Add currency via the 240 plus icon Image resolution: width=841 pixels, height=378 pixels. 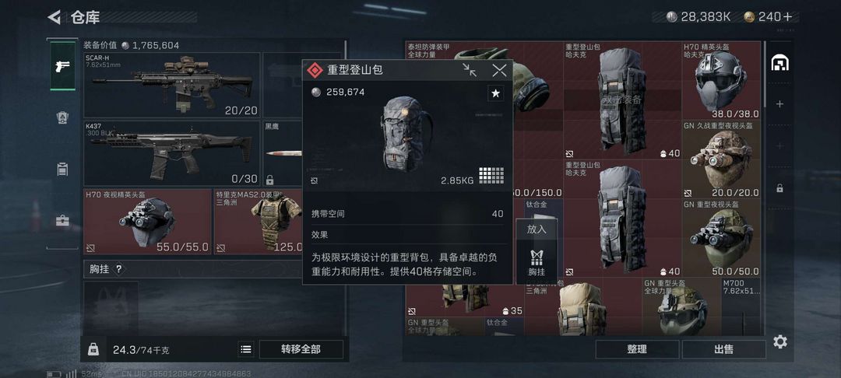(787, 17)
